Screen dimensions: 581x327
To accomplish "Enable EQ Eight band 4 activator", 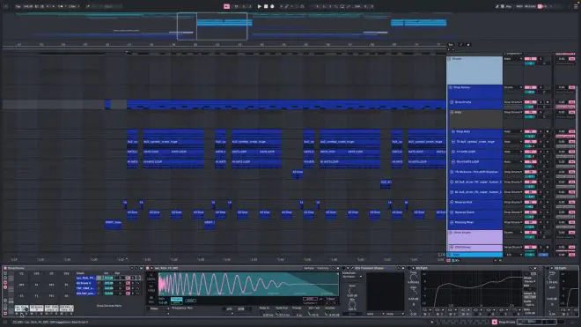I will [464, 314].
